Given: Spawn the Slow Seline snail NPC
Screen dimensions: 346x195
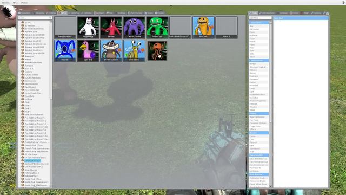Looking at the screenshot, I should [134, 50].
